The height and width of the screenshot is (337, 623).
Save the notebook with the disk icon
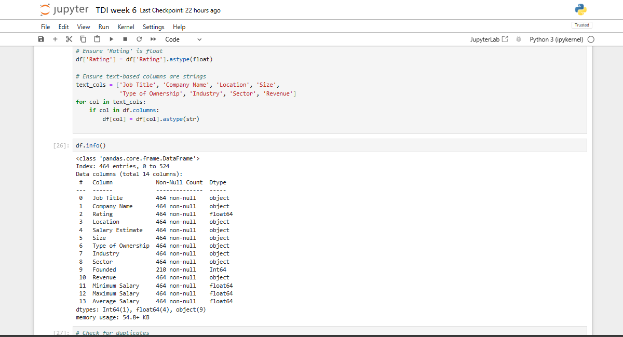[41, 39]
